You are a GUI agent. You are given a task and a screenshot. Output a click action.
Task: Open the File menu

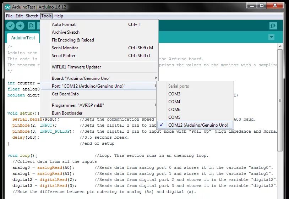tap(9, 16)
